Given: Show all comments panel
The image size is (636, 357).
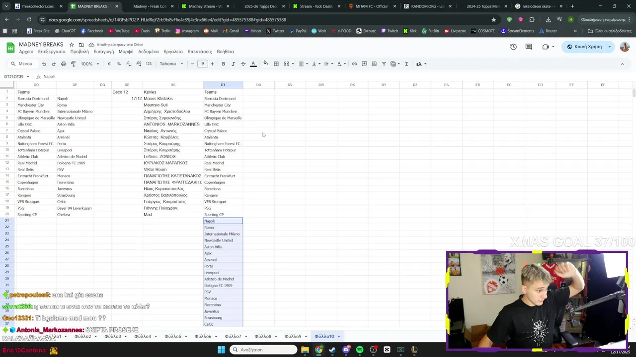Looking at the screenshot, I should pos(529,47).
